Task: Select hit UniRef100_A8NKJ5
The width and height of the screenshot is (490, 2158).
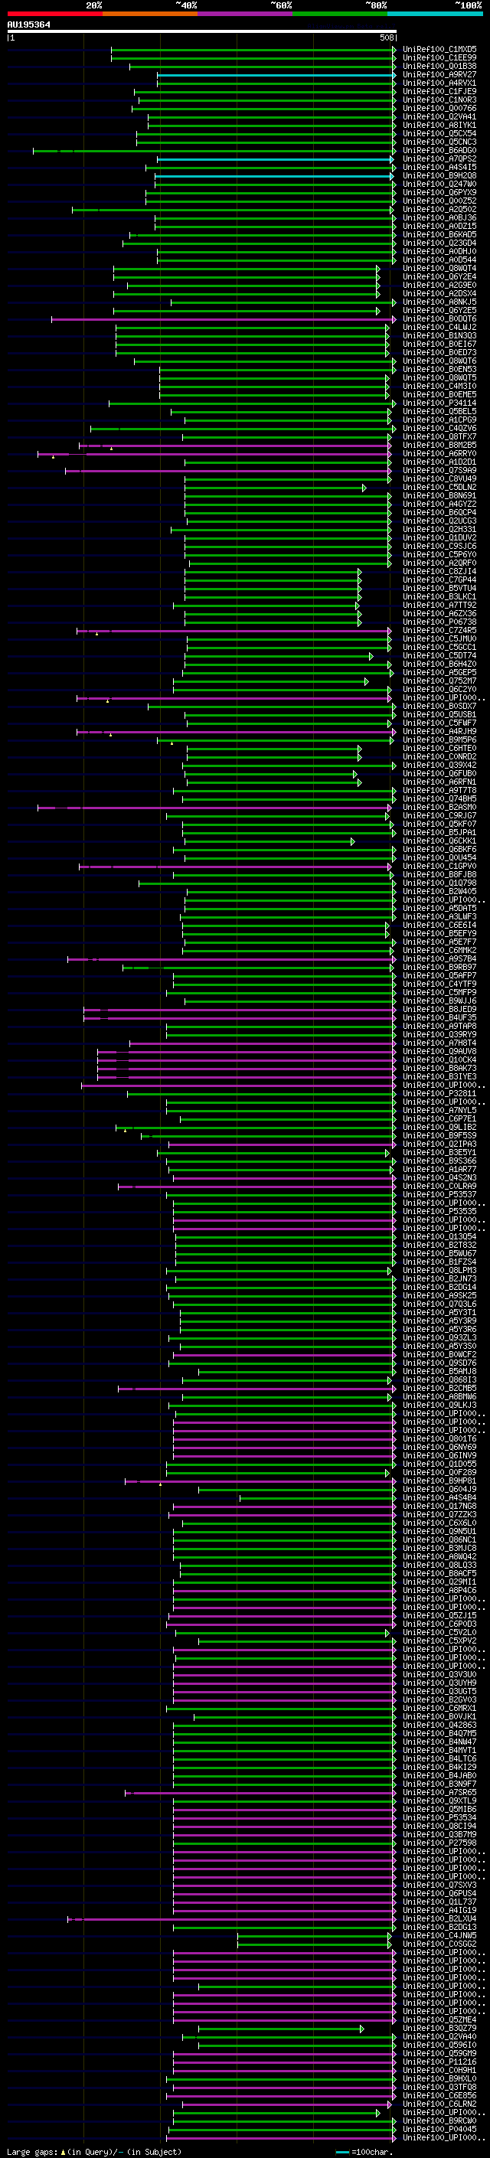Action: point(439,302)
